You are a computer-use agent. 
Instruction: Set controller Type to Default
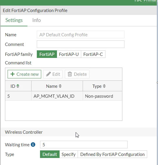tap(50, 154)
